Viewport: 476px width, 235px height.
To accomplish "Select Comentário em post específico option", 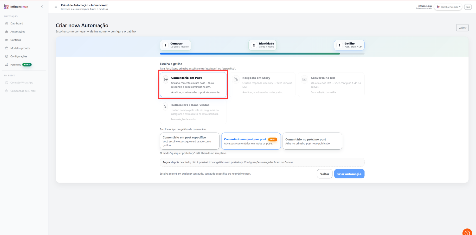I will point(190,141).
